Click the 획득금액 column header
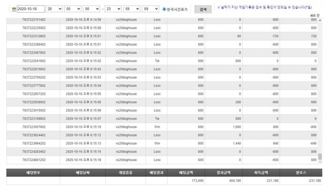This screenshot has height=186, width=326. point(261,173)
